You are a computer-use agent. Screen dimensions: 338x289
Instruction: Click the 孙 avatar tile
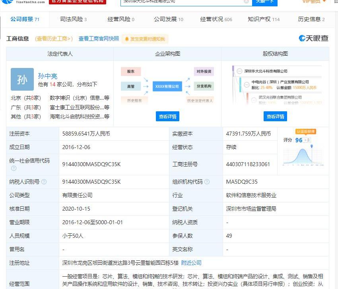pyautogui.click(x=22, y=80)
